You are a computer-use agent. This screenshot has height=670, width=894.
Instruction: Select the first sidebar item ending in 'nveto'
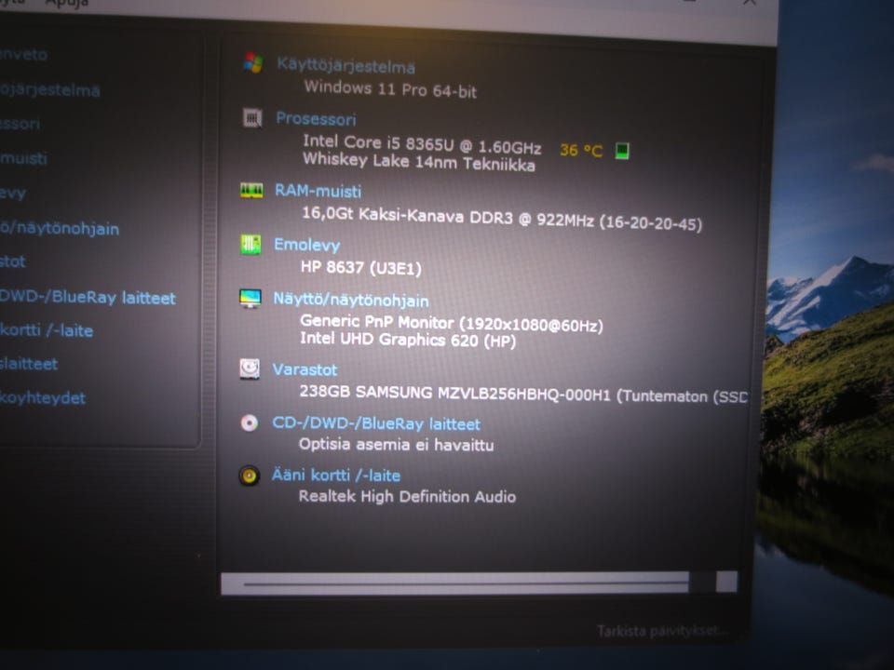coord(23,55)
